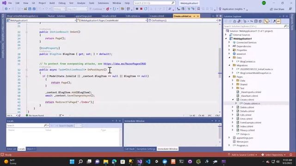This screenshot has height=166, width=296.
Task: Open the OnPostAsync member dropdown
Action: tap(183, 20)
